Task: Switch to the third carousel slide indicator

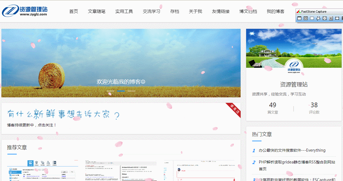Action: pyautogui.click(x=131, y=91)
